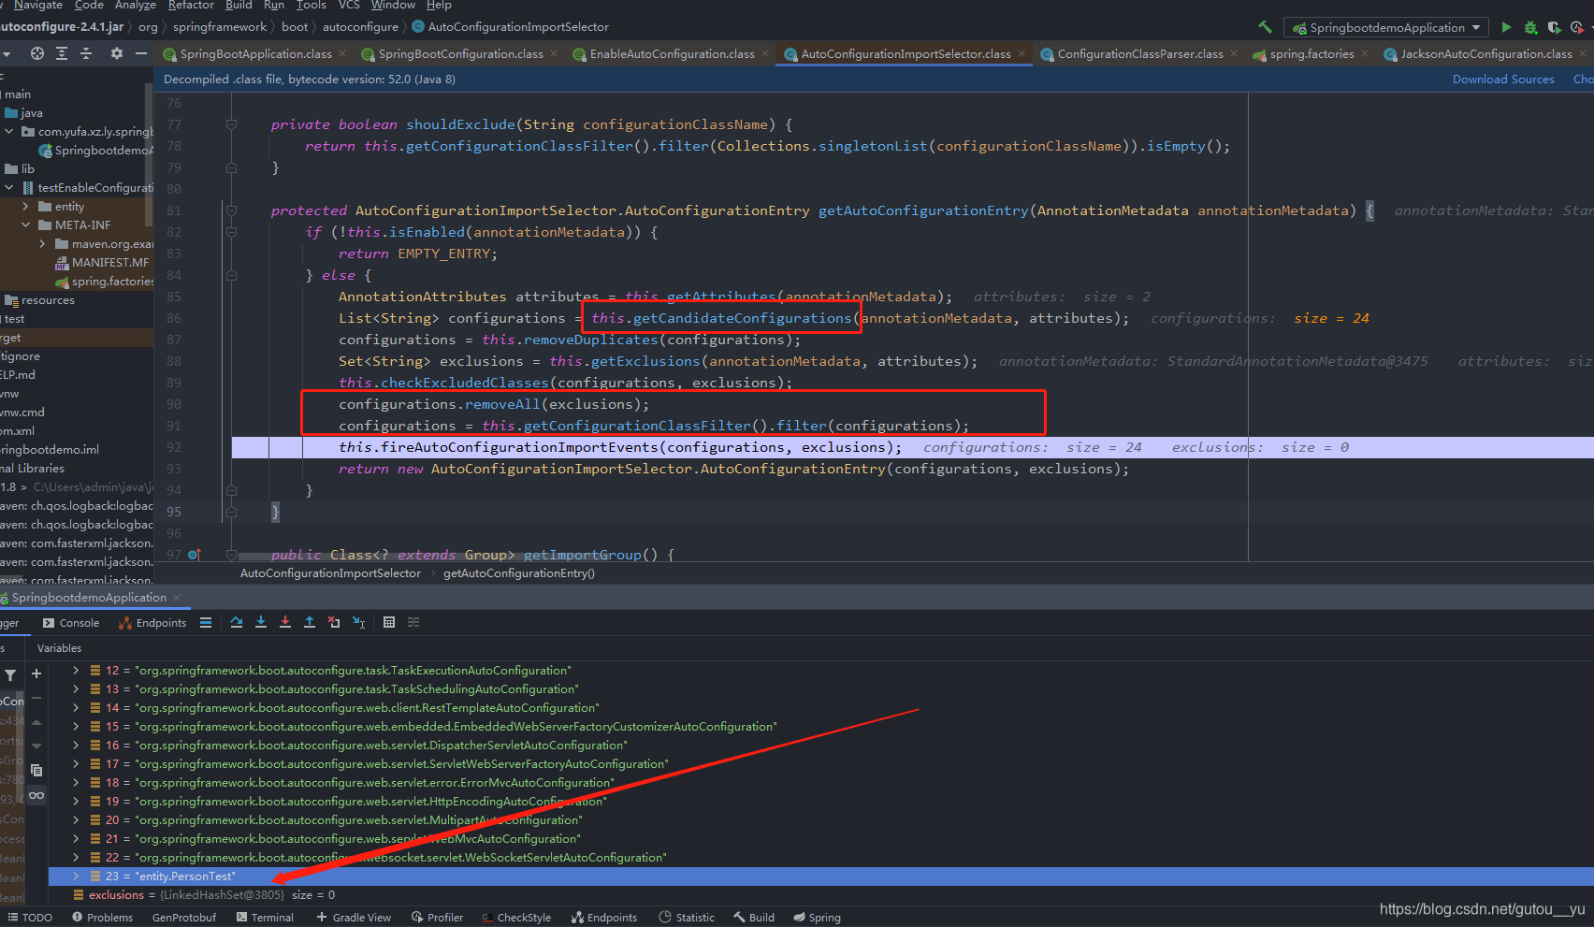Open the Problems tool window button
Viewport: 1594px width, 927px height.
click(x=102, y=918)
